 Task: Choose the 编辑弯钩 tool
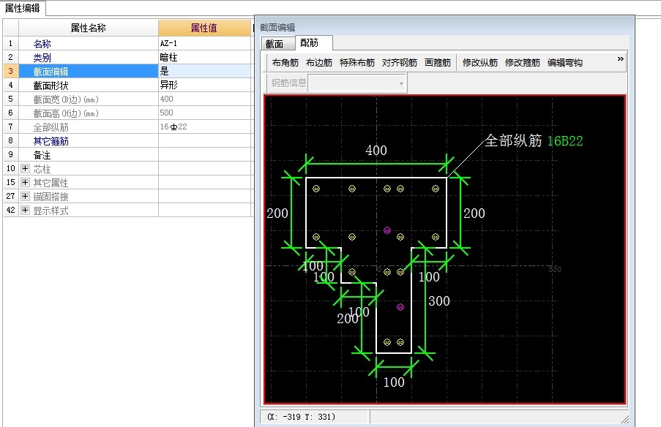565,63
